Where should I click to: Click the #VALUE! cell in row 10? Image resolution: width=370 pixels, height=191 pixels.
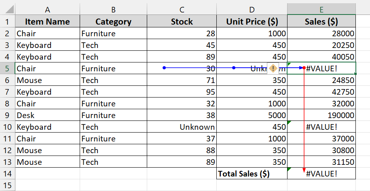pos(321,127)
